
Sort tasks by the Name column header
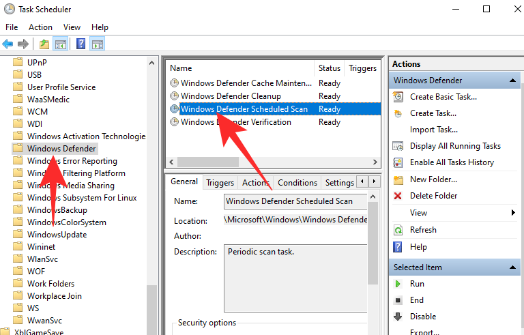[240, 68]
